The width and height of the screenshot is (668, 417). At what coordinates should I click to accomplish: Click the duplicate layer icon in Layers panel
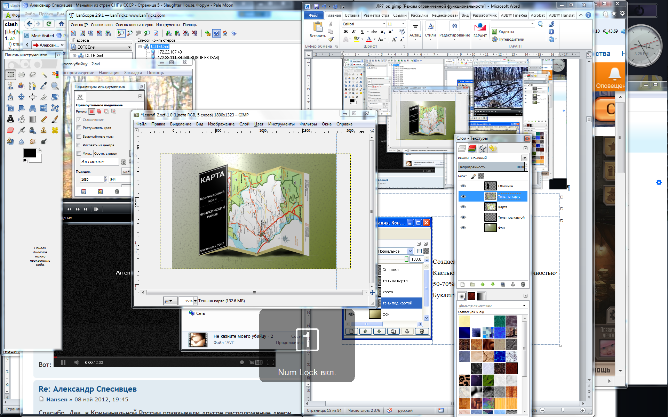502,285
